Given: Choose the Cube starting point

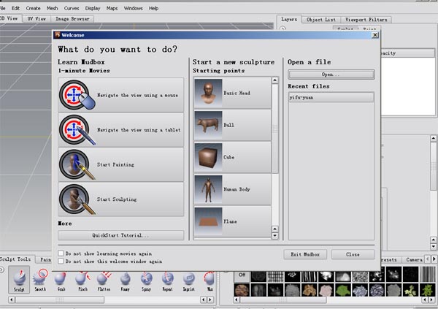Looking at the screenshot, I should [232, 157].
